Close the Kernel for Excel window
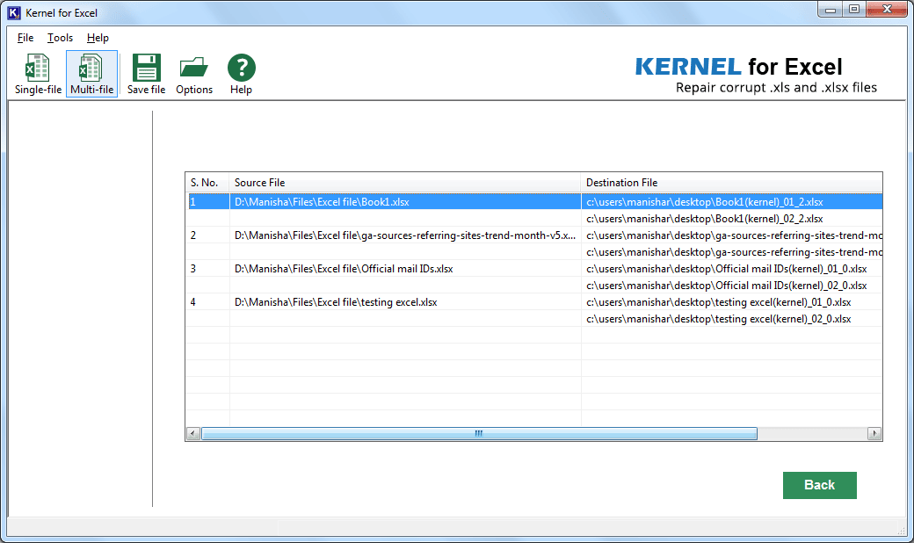Image resolution: width=914 pixels, height=543 pixels. (887, 10)
